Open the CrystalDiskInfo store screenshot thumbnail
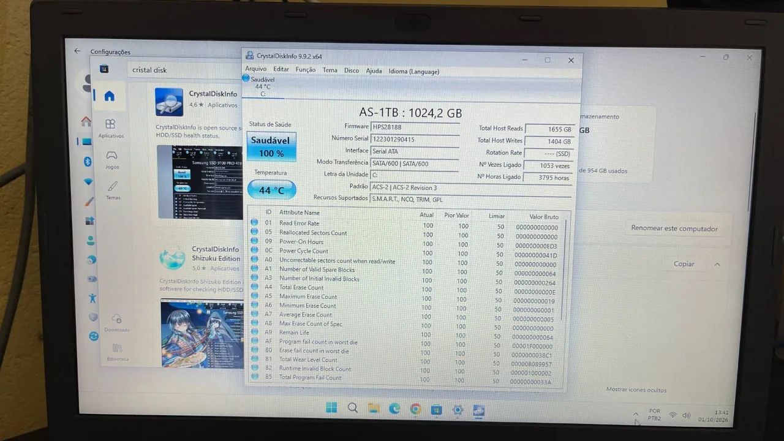The width and height of the screenshot is (784, 441). coord(200,182)
